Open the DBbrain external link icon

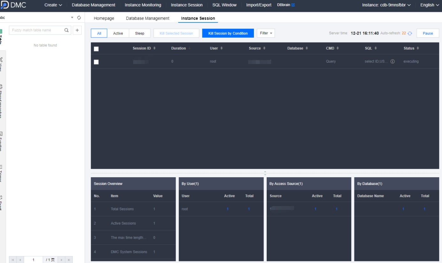[293, 5]
